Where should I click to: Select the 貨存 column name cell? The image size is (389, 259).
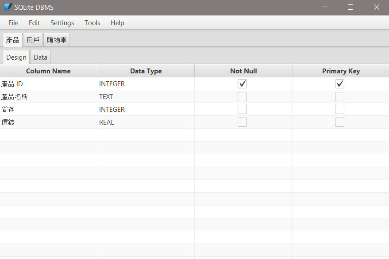pos(48,109)
